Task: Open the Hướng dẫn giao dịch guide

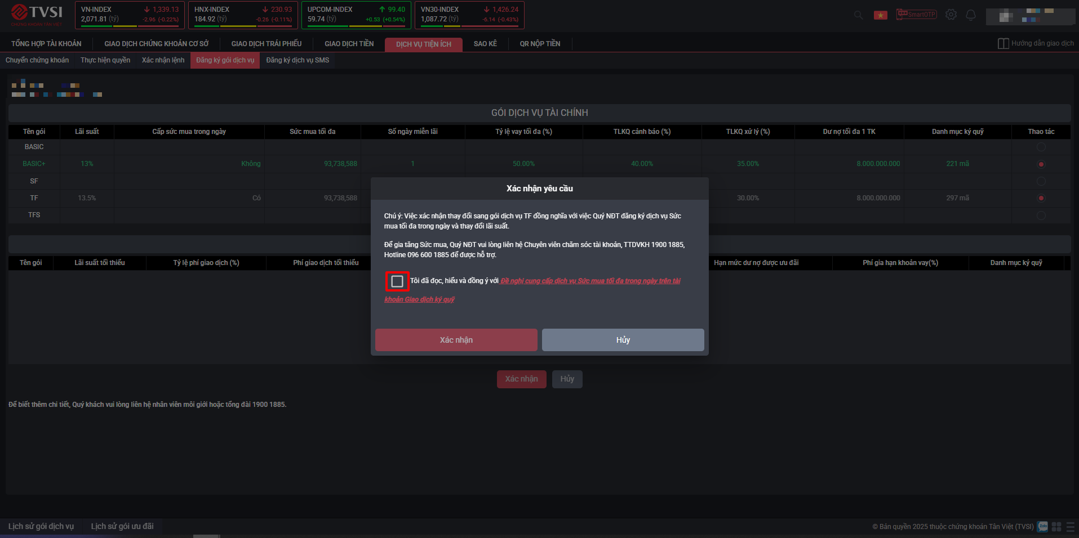Action: [1036, 43]
